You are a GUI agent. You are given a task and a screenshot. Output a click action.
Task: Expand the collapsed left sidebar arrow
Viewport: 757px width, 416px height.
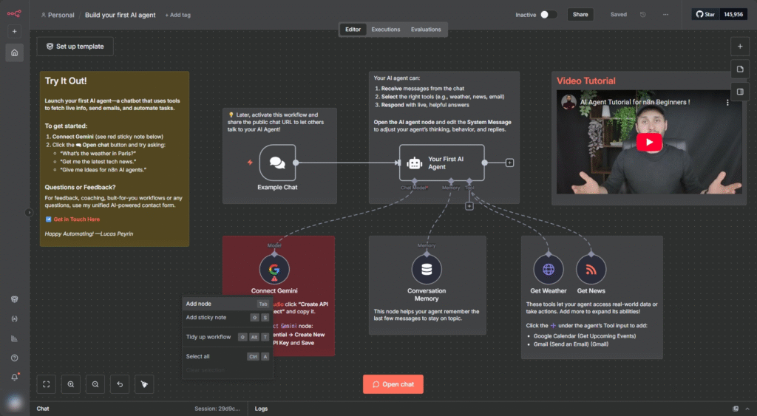tap(30, 212)
